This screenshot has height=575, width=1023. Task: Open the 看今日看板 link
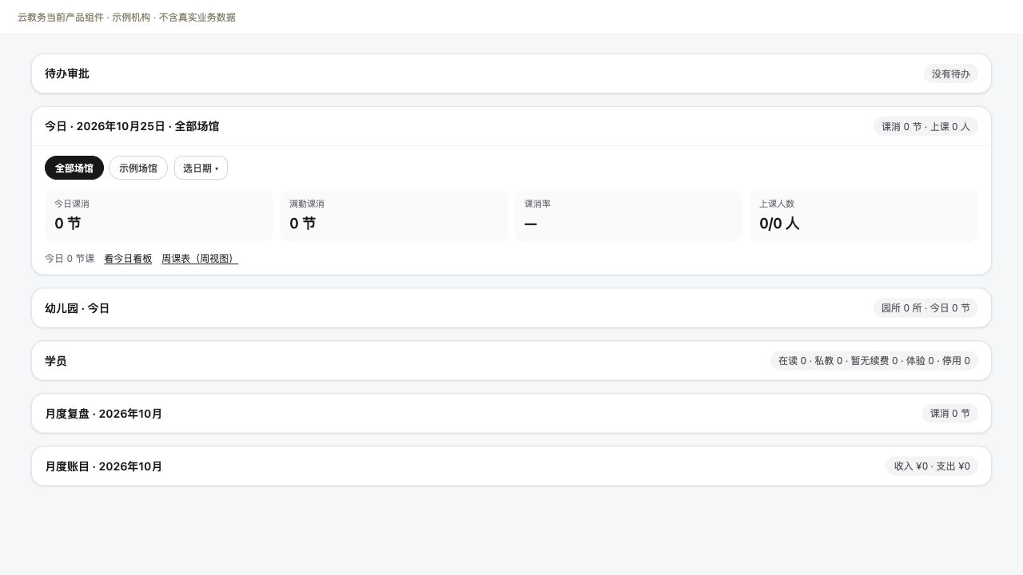point(128,259)
